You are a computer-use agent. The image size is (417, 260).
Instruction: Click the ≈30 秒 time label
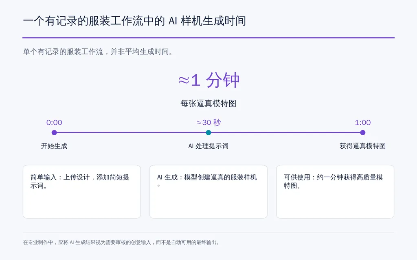click(208, 123)
